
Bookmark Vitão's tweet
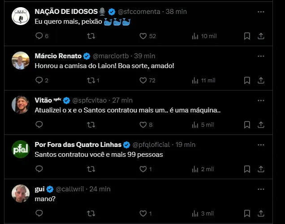(247, 125)
